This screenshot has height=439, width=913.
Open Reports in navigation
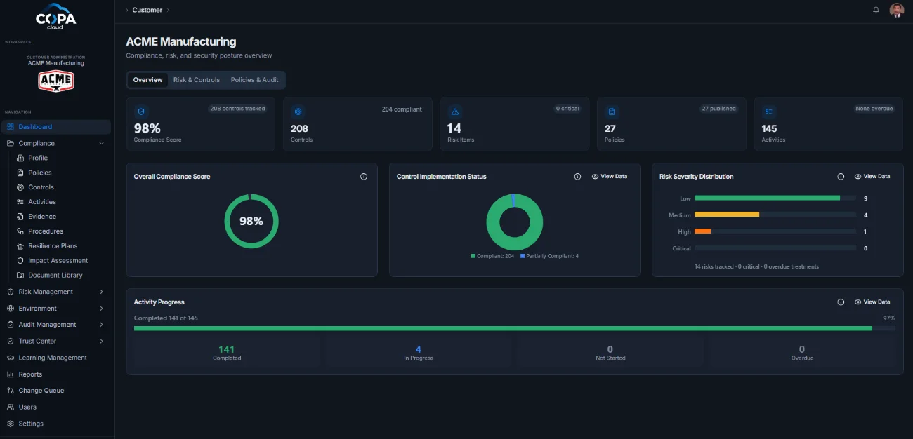[56, 374]
